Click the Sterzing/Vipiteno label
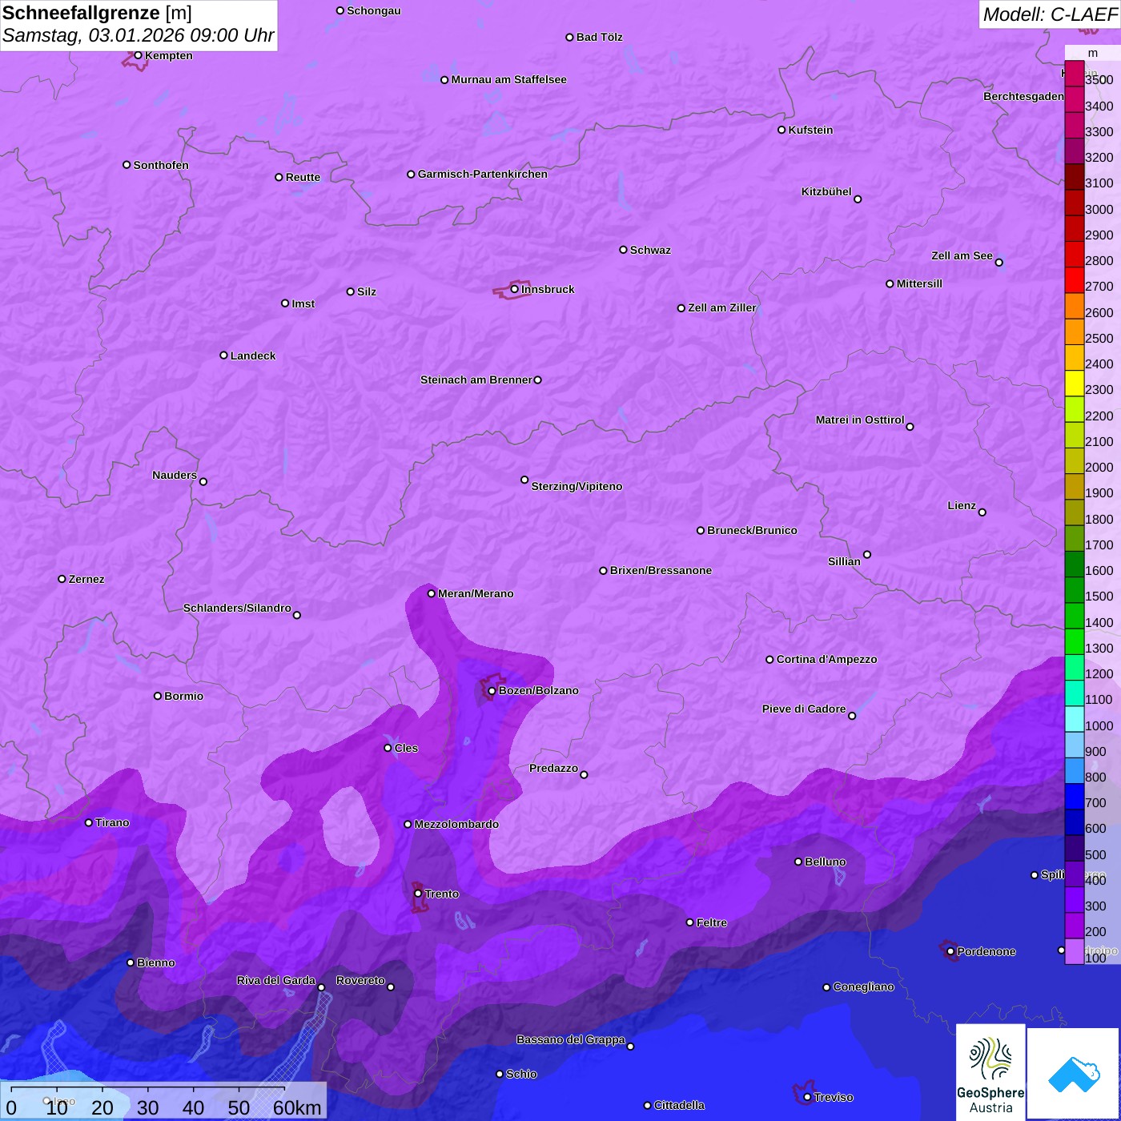The height and width of the screenshot is (1121, 1121). point(577,486)
